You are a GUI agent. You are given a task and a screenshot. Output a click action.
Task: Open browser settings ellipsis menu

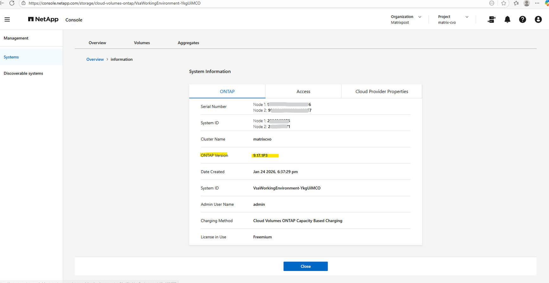537,3
